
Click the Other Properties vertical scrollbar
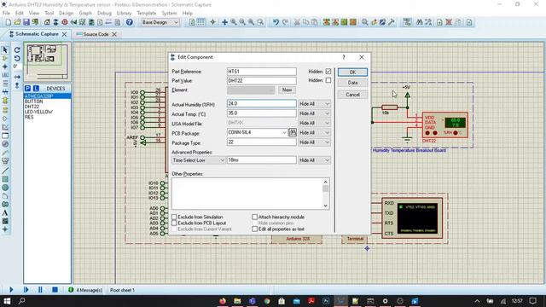(x=325, y=194)
